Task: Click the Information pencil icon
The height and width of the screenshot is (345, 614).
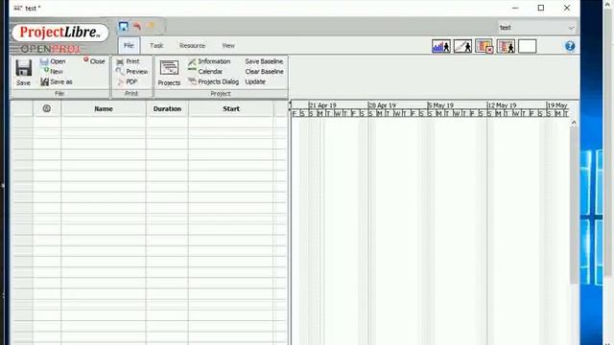Action: pos(192,61)
